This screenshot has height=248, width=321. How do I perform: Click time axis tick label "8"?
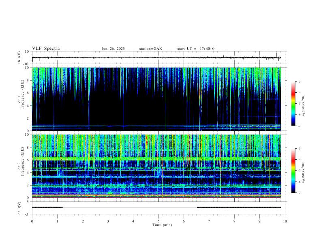click(234, 221)
